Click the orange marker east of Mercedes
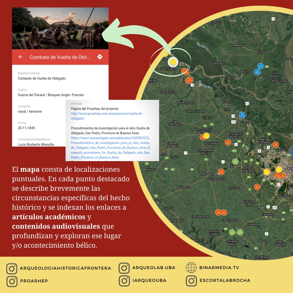The image size is (293, 293). 221,172
